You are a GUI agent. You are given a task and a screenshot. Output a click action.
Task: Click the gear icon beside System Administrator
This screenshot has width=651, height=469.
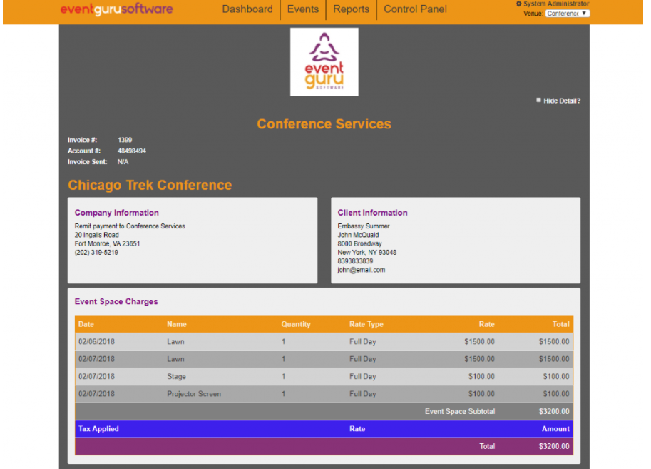(x=518, y=4)
